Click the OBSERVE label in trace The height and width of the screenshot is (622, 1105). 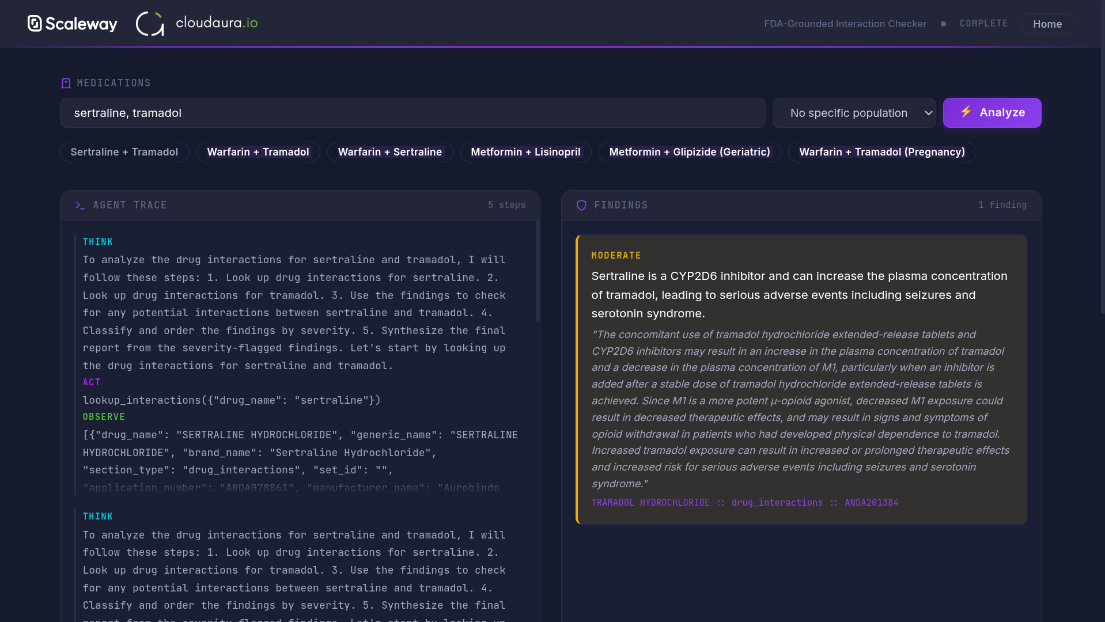pos(104,417)
